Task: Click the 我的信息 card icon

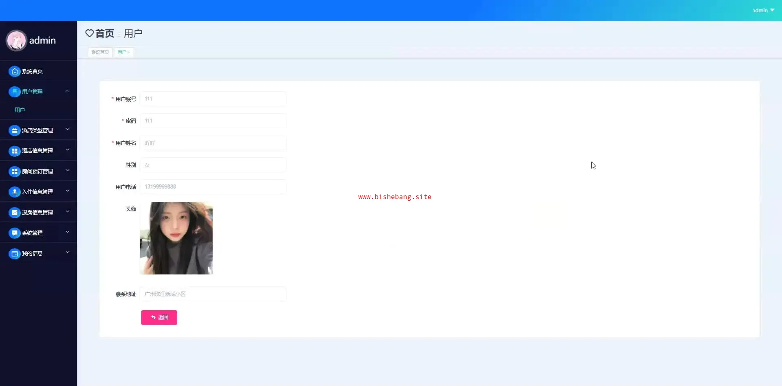Action: [15, 253]
